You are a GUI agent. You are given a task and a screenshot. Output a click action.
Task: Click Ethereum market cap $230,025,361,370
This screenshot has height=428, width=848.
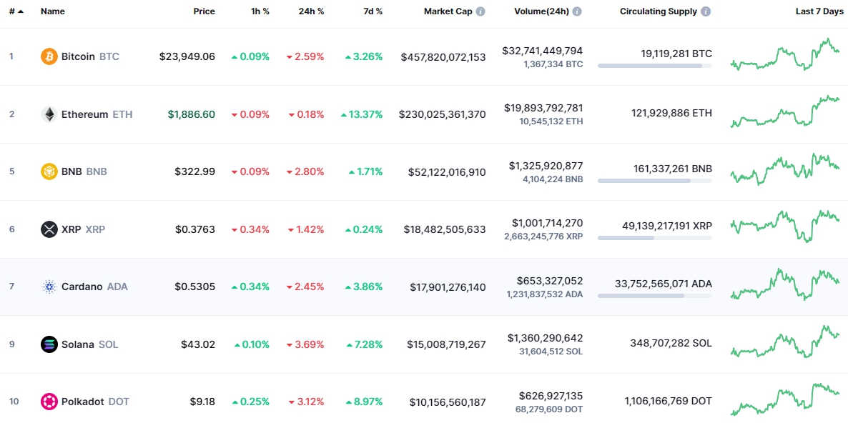click(x=443, y=114)
